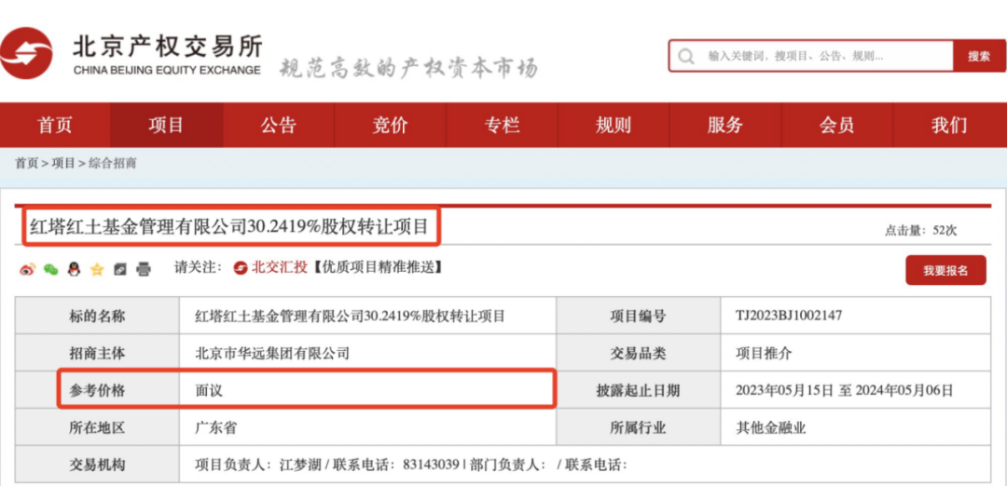Open the 规则 navigation tab
The width and height of the screenshot is (1007, 486).
tap(614, 125)
